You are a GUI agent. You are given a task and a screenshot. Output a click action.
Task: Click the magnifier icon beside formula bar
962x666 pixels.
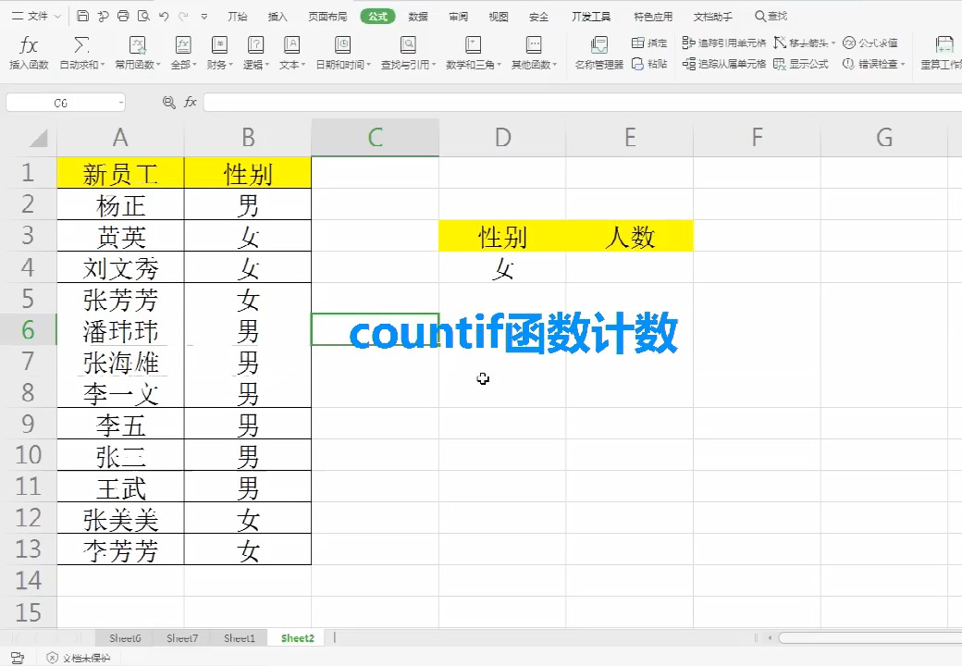point(168,103)
